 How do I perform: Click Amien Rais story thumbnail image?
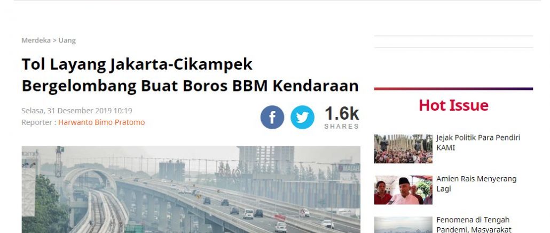point(403,190)
